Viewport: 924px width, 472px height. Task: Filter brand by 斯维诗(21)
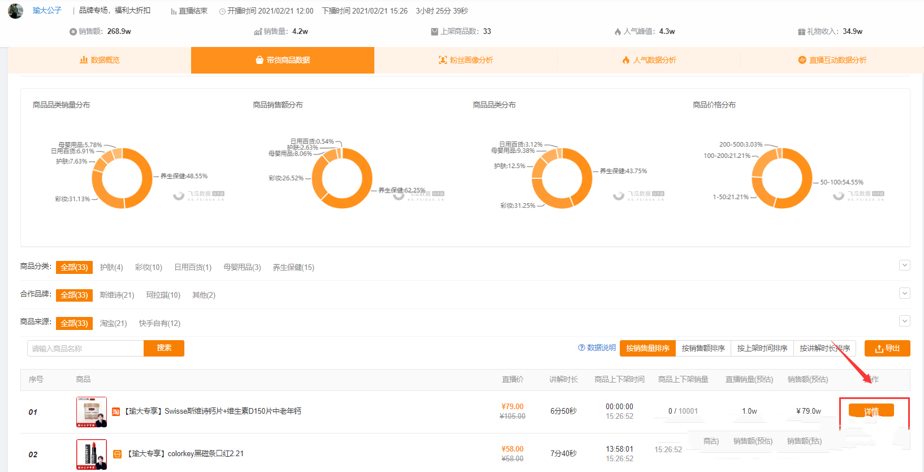[x=117, y=295]
